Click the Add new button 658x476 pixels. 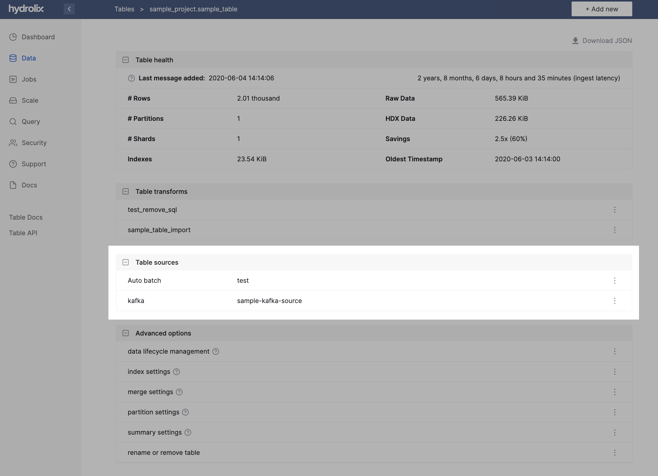click(x=602, y=9)
